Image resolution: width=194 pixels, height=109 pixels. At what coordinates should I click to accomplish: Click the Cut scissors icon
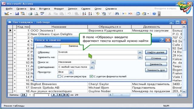(50, 14)
